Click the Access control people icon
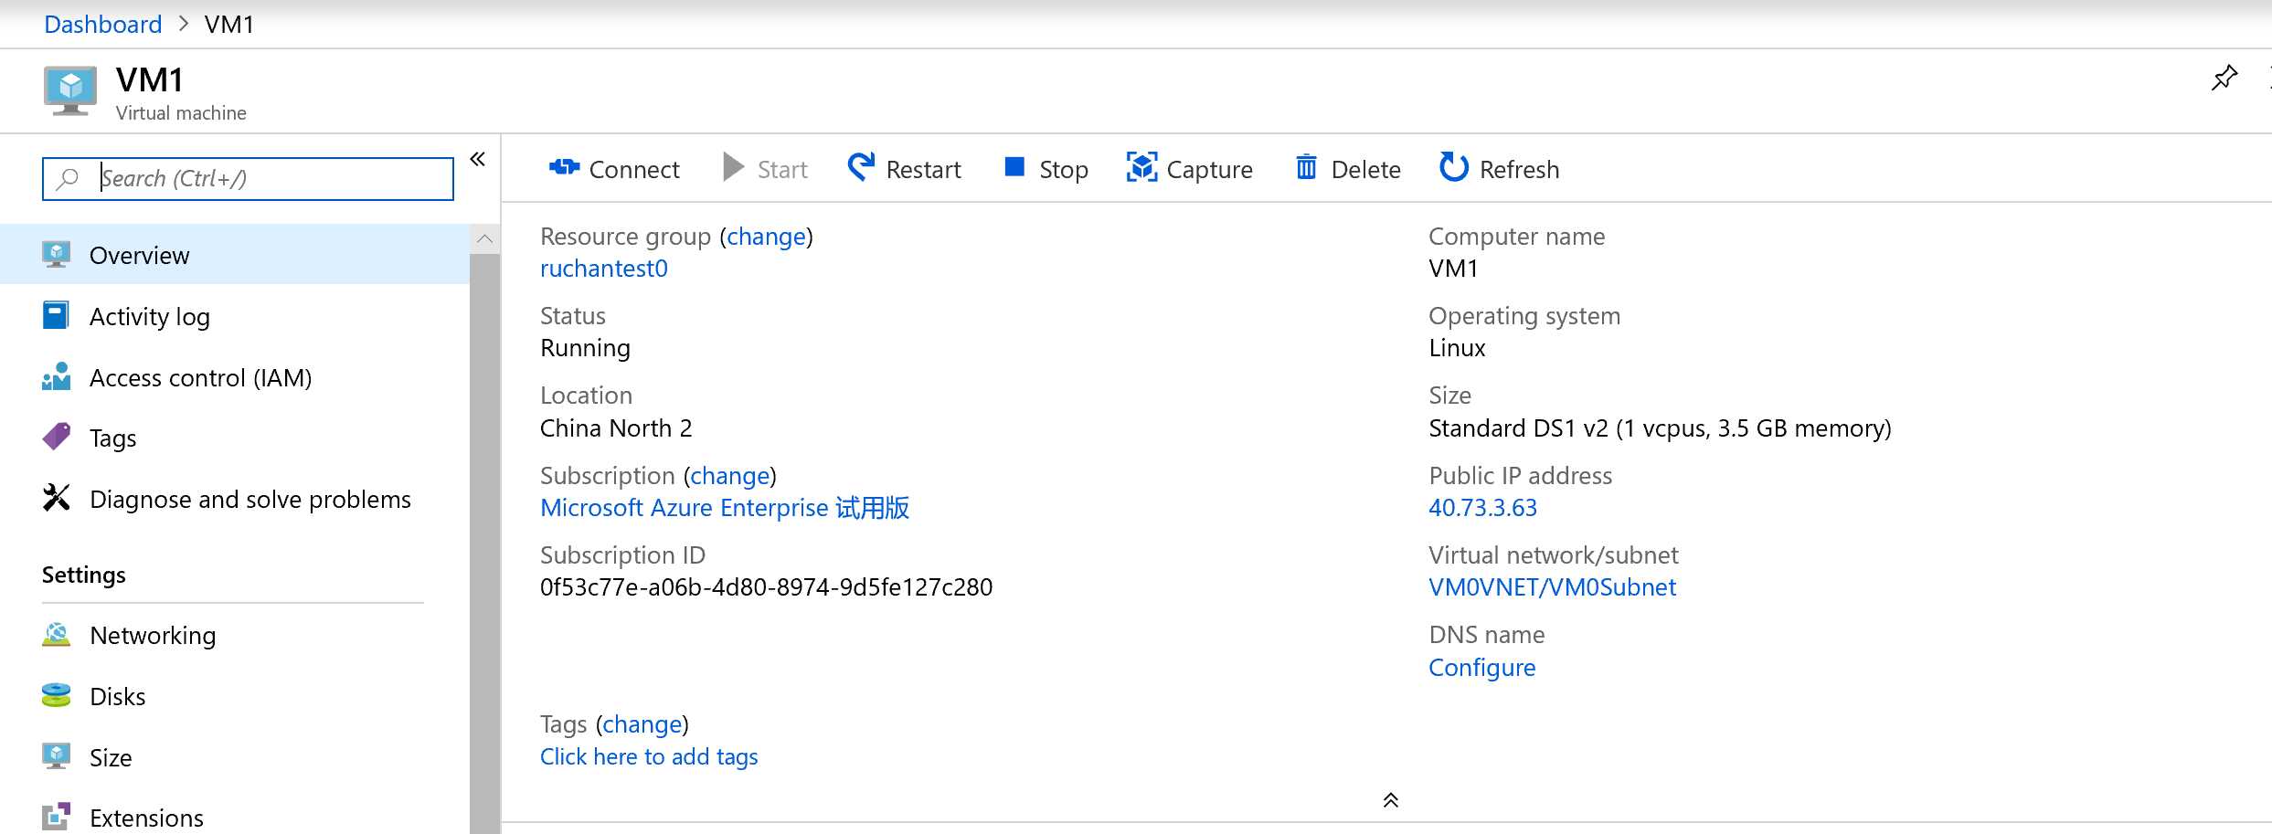Screen dimensions: 2272x834 [57, 376]
